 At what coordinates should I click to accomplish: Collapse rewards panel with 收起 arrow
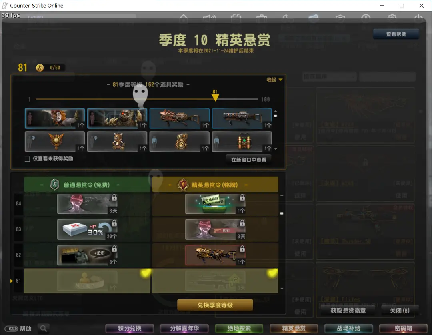274,80
